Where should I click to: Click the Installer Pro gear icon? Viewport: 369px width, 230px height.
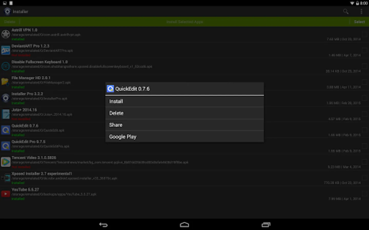click(x=6, y=98)
